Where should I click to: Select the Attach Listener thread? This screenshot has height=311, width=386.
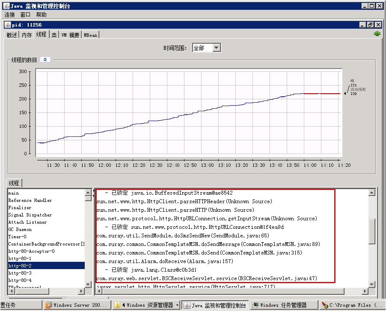click(46, 222)
